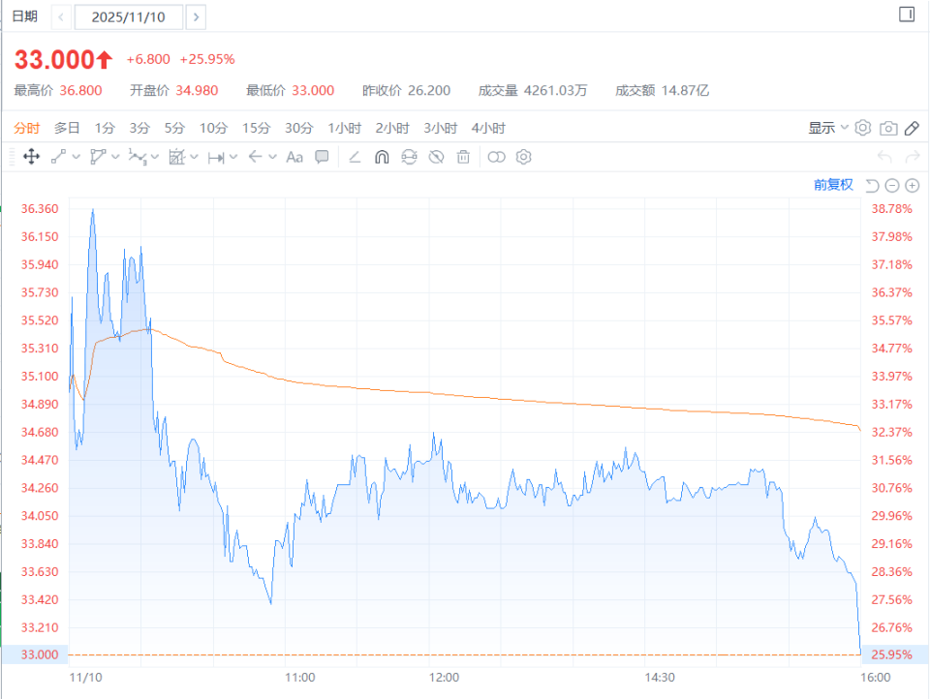930x699 pixels.
Task: Select the move/crosshair cursor tool
Action: pyautogui.click(x=30, y=157)
